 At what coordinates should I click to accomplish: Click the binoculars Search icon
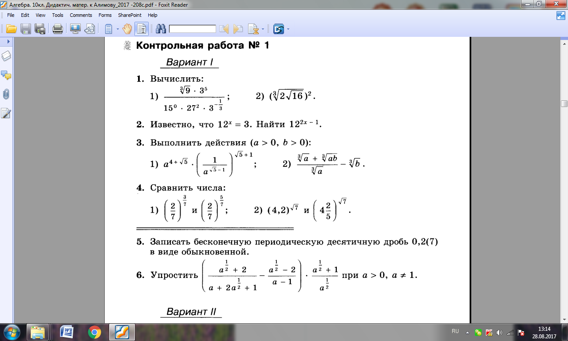[x=161, y=29]
